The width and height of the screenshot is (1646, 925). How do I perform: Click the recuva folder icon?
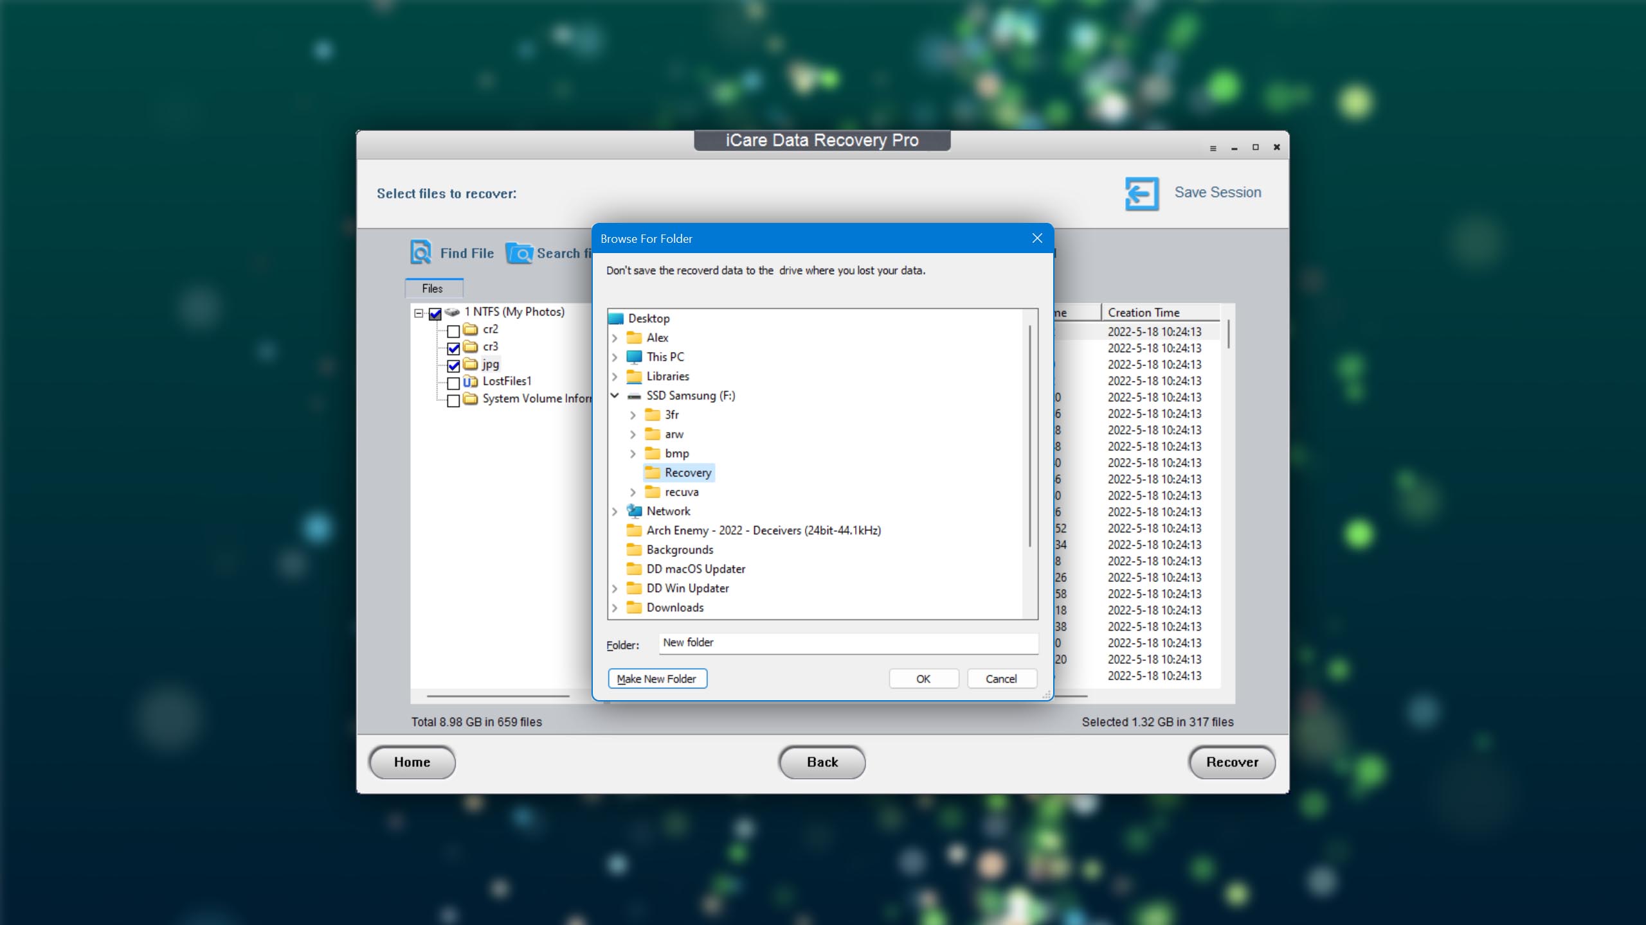click(x=653, y=491)
